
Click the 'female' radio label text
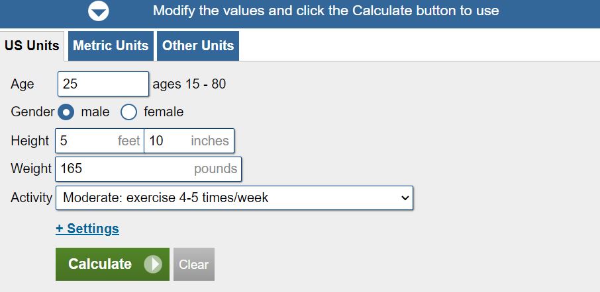(164, 112)
